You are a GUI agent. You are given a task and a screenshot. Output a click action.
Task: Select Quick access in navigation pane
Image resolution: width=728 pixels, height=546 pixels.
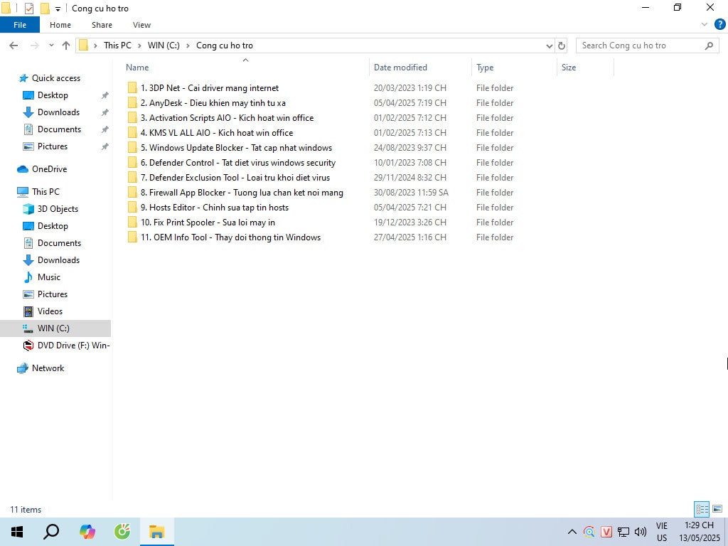pos(55,78)
